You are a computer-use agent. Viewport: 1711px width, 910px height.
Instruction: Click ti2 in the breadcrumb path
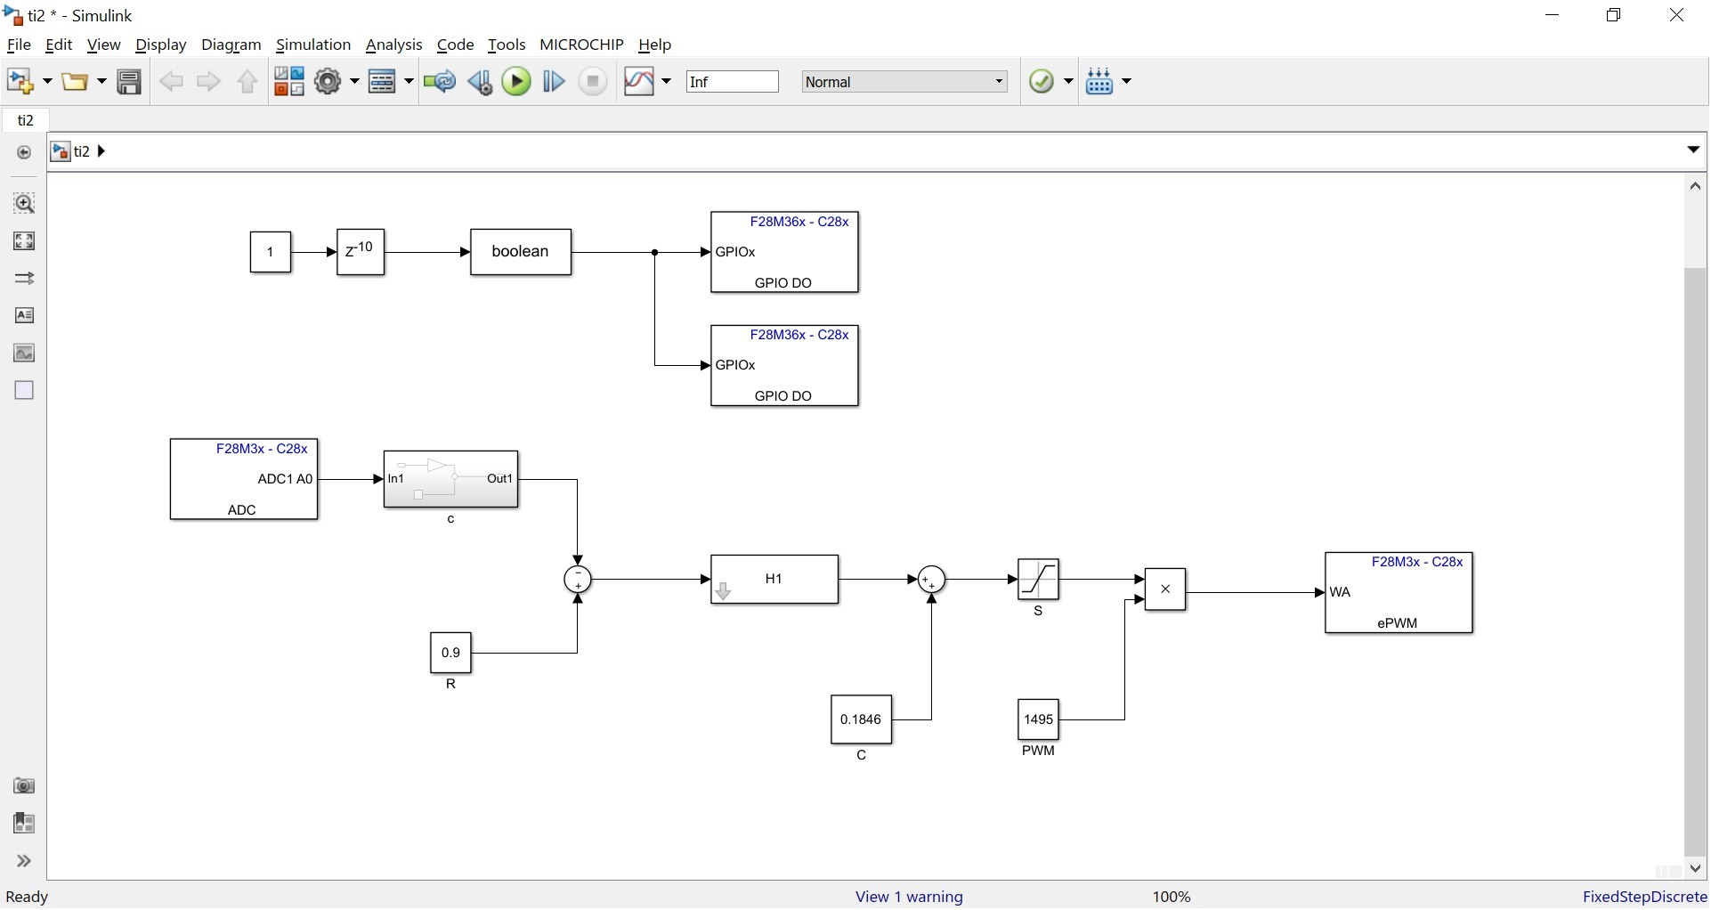pos(81,151)
